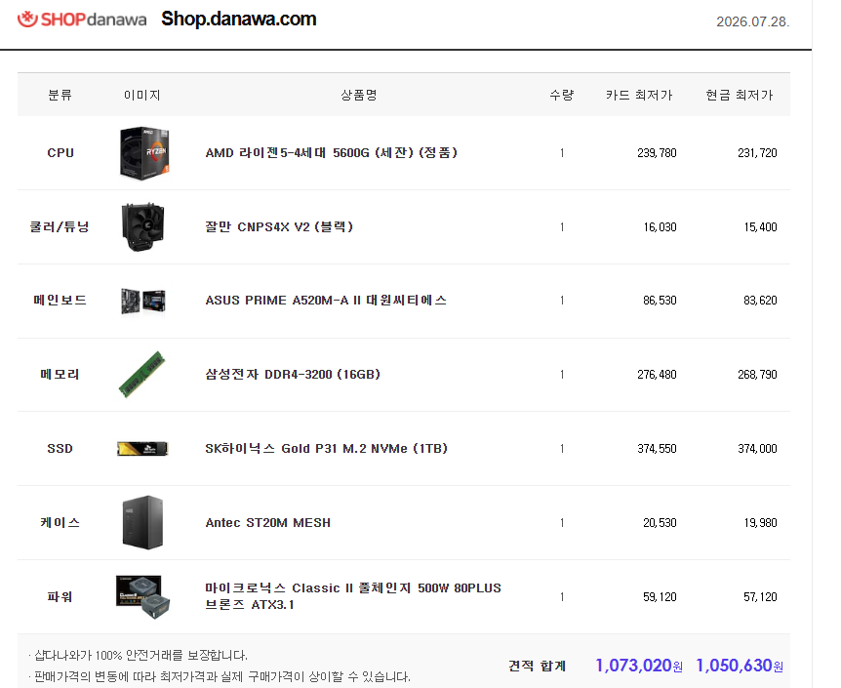Click the 이미지 column header
Viewport: 841px width, 688px height.
click(142, 95)
